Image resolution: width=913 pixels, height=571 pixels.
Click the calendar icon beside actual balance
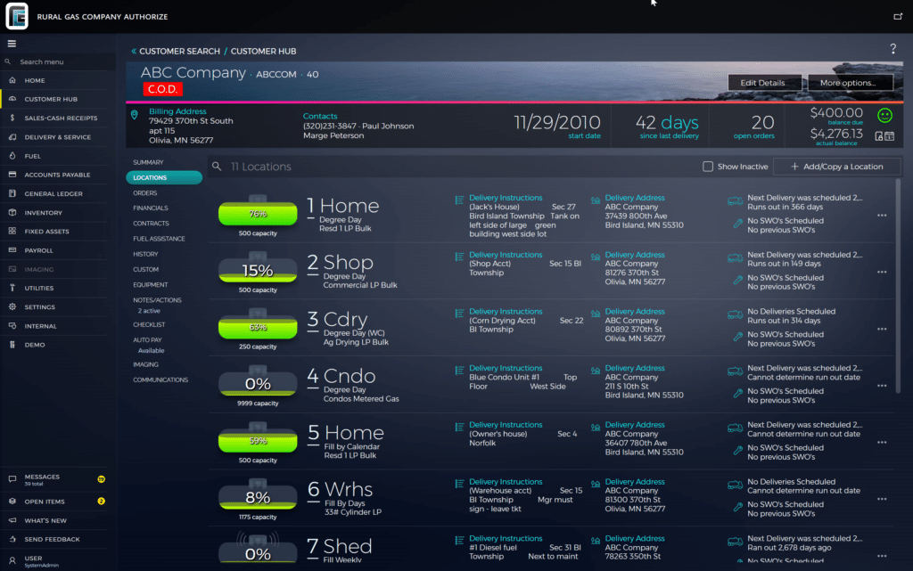point(890,135)
